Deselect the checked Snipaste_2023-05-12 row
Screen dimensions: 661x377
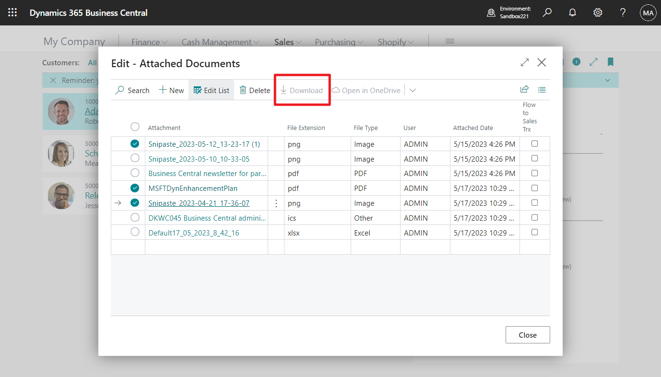[x=135, y=143]
